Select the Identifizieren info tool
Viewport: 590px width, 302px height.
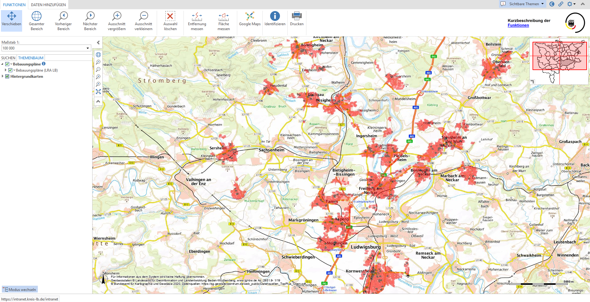(275, 19)
